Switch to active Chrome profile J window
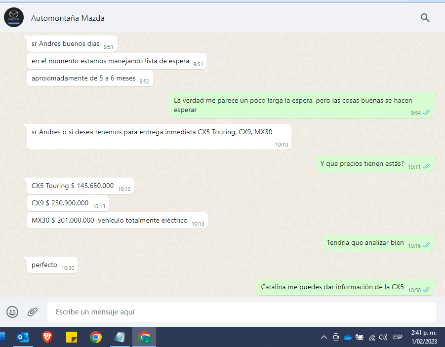445x347 pixels. tap(144, 337)
